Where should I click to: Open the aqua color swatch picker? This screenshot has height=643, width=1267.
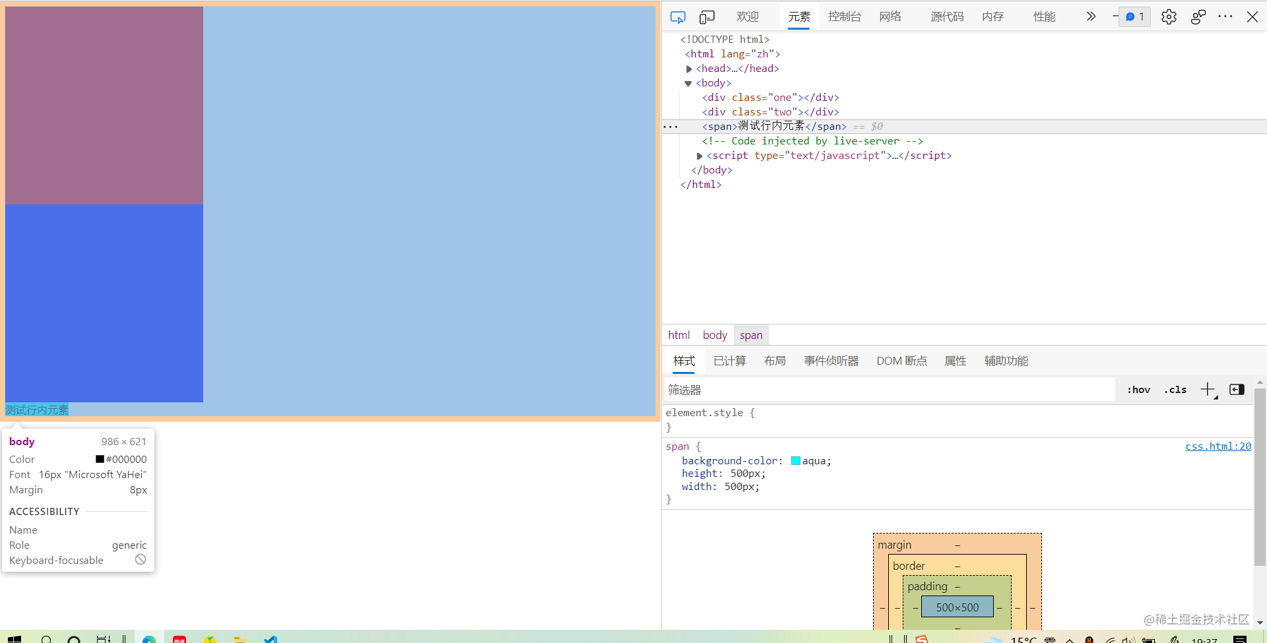795,461
